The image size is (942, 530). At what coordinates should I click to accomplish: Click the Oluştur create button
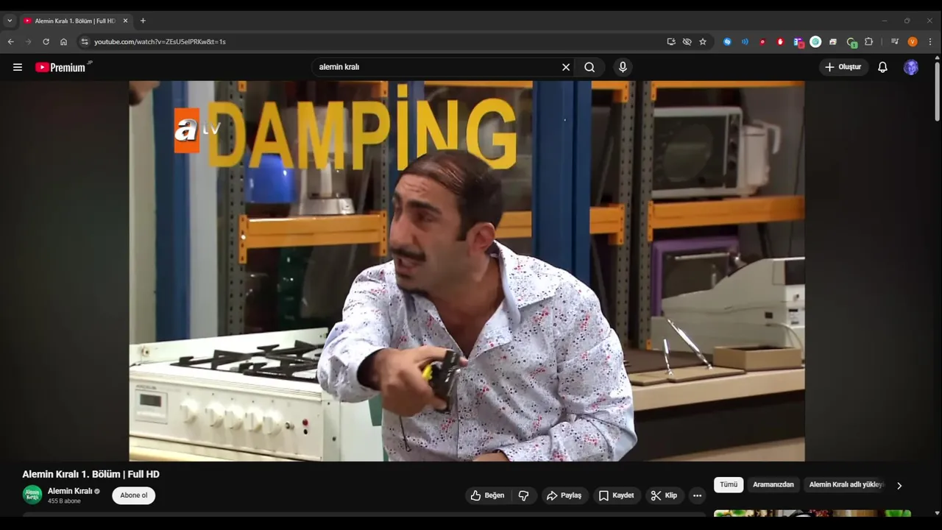tap(843, 67)
